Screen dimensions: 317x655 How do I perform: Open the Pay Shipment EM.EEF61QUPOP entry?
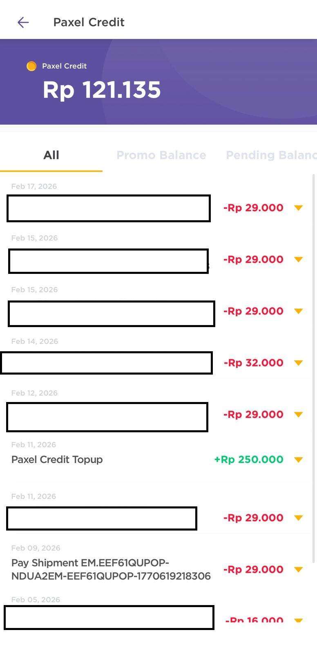pos(111,569)
